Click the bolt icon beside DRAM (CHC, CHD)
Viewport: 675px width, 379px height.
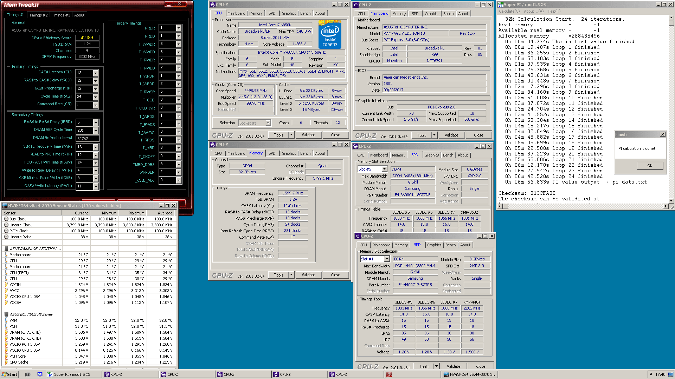coord(6,338)
